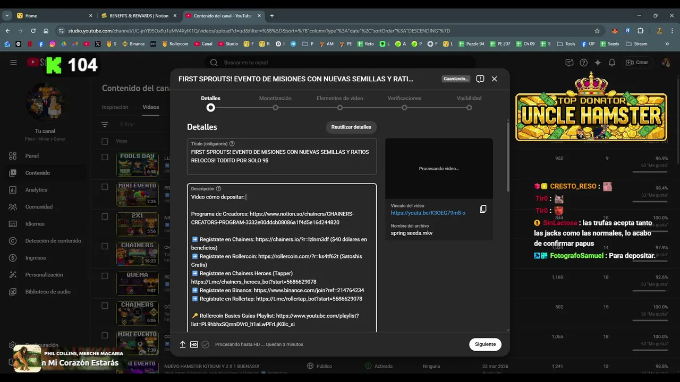The width and height of the screenshot is (680, 382).
Task: Go to the Visibilidad step
Action: coord(469,103)
